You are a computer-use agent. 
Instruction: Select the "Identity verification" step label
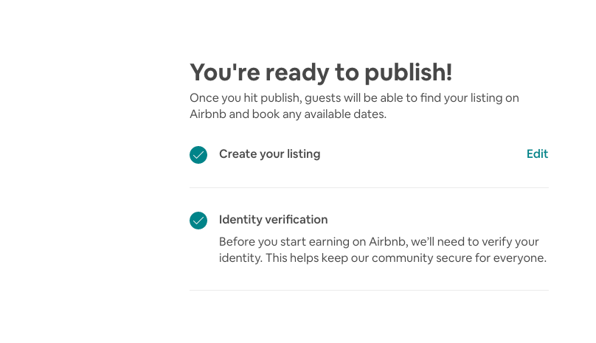click(273, 220)
